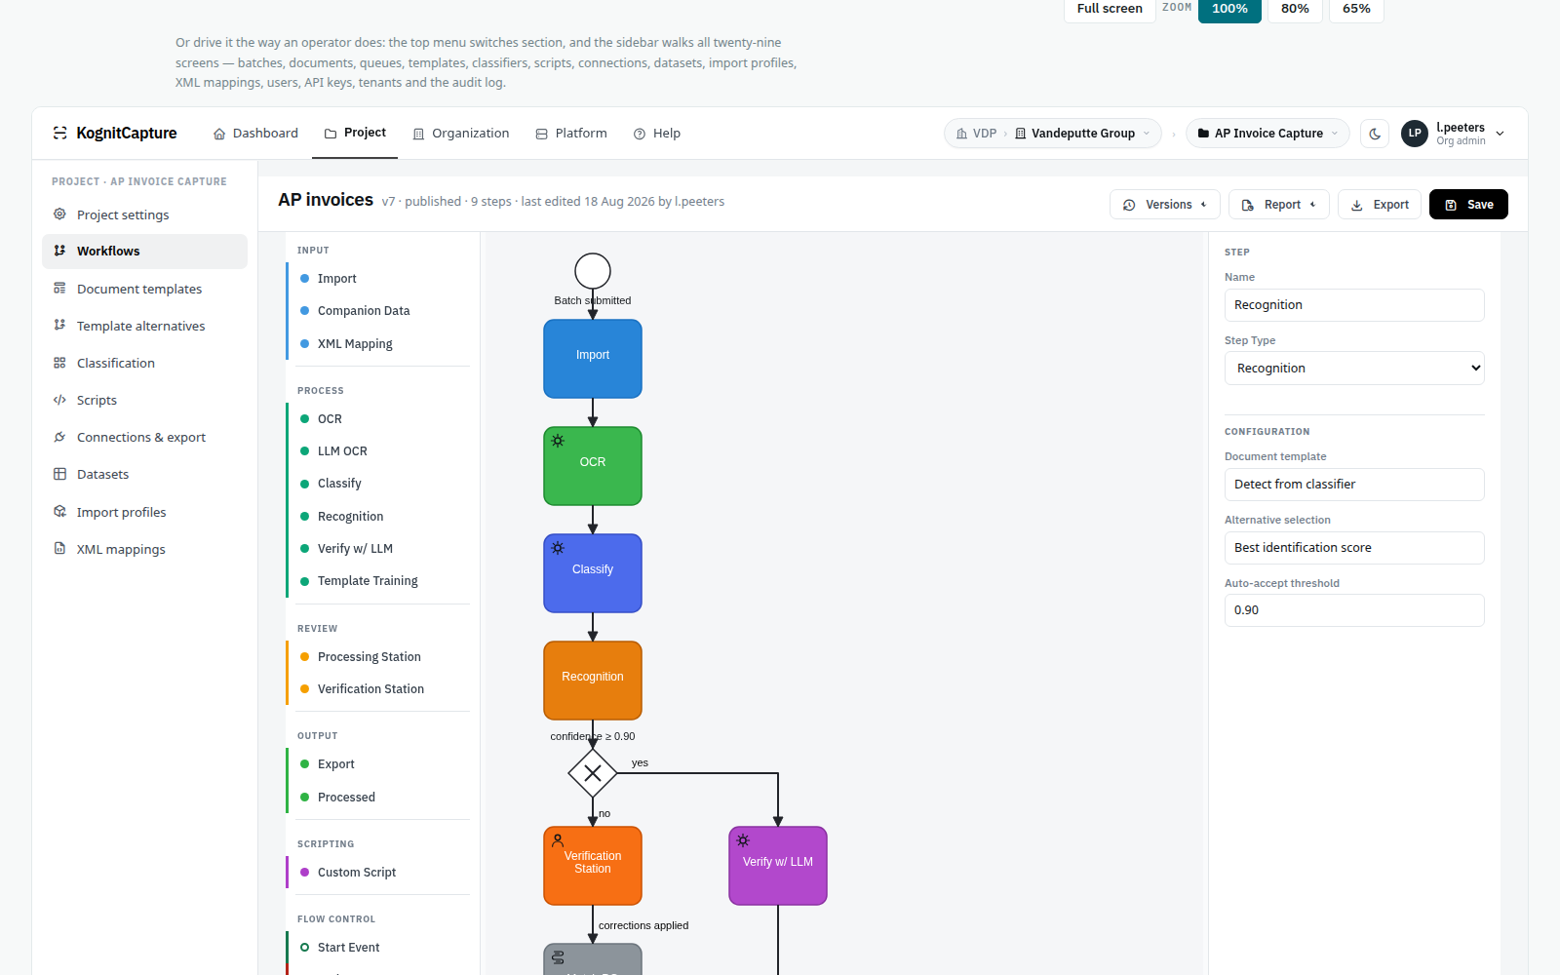Click the Save button

pos(1468,205)
